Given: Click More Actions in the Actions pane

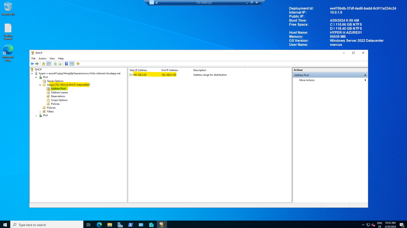Looking at the screenshot, I should [x=307, y=80].
